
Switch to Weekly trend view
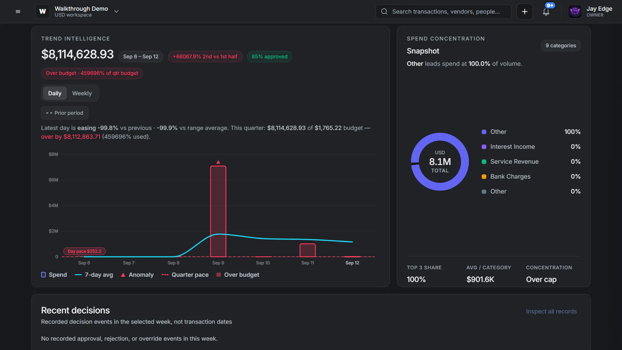[x=82, y=93]
